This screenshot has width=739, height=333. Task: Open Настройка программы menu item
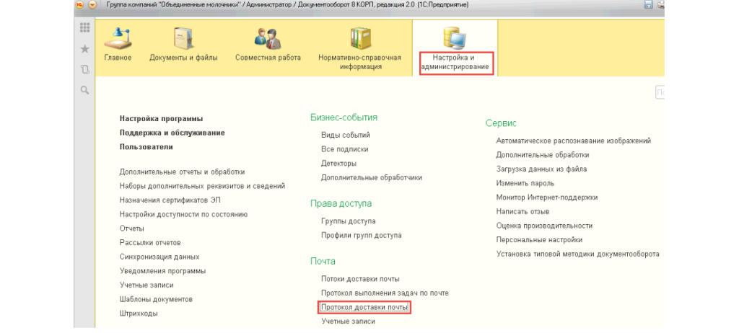pyautogui.click(x=161, y=119)
